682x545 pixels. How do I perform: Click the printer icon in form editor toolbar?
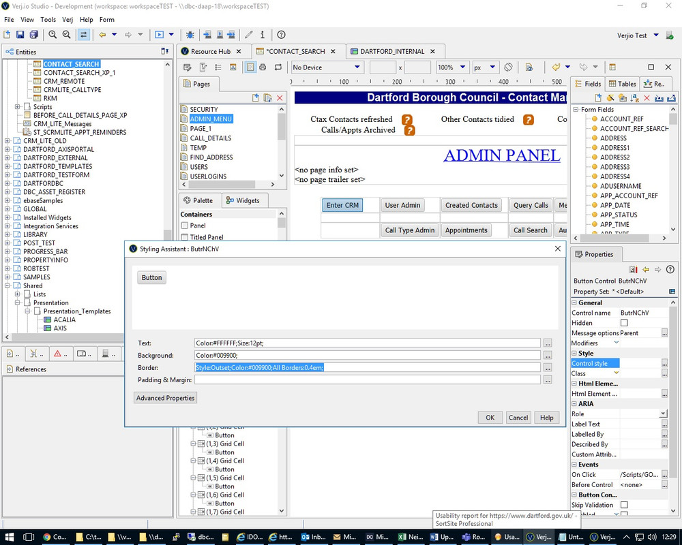[263, 67]
